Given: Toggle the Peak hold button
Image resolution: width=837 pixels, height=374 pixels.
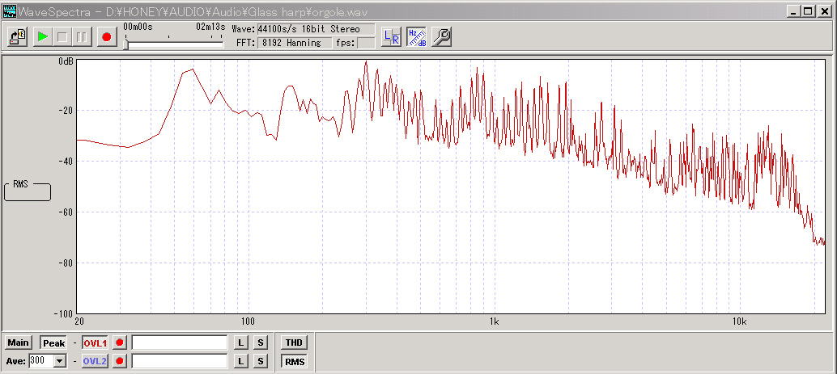Looking at the screenshot, I should click(54, 343).
